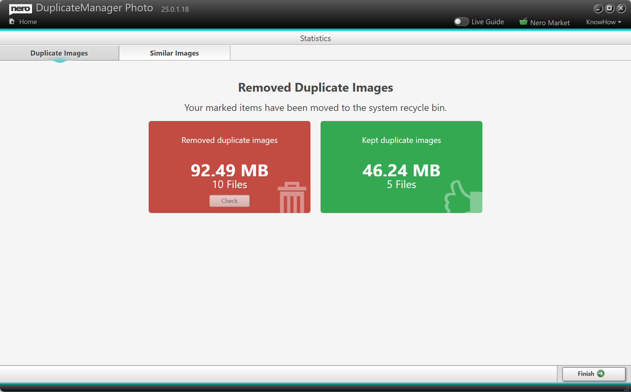Maximize the DuplicateManager window

point(609,8)
